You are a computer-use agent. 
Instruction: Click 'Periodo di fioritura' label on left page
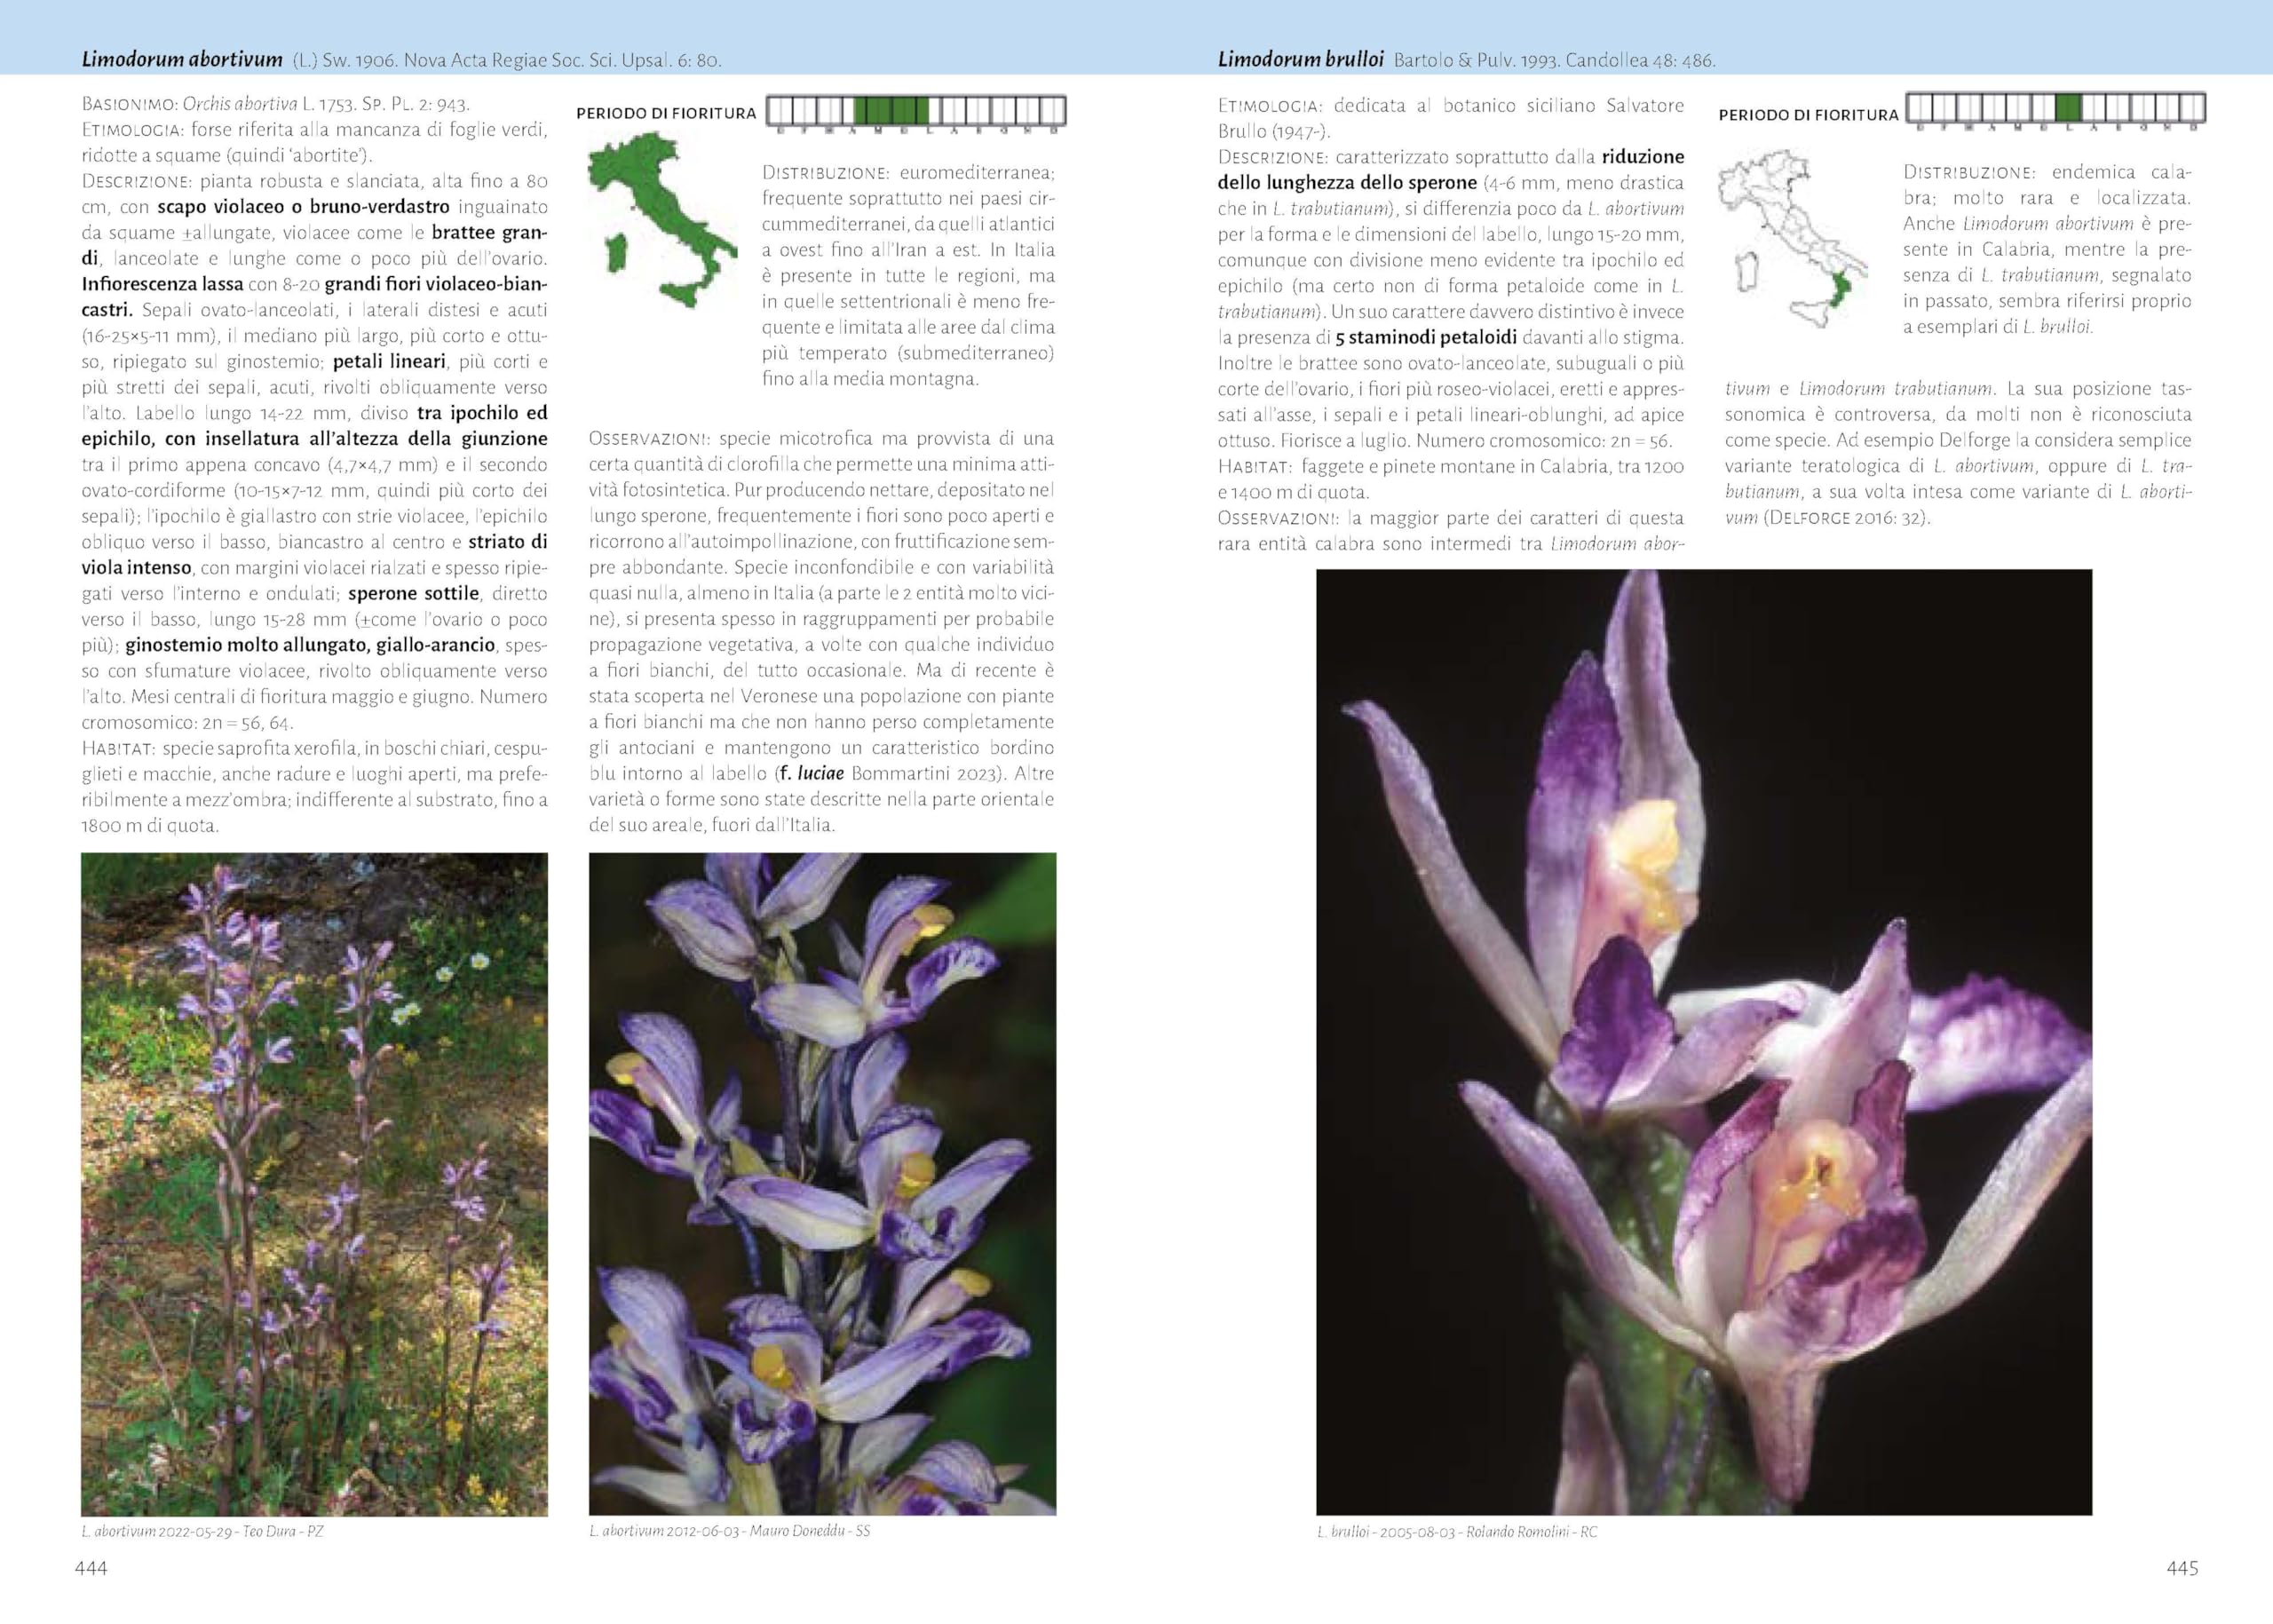(x=666, y=113)
